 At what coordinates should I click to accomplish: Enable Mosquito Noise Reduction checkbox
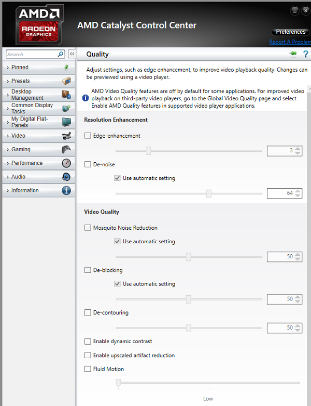(88, 228)
